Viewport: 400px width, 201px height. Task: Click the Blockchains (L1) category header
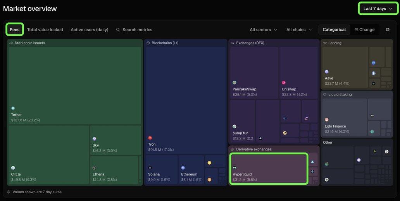(162, 43)
